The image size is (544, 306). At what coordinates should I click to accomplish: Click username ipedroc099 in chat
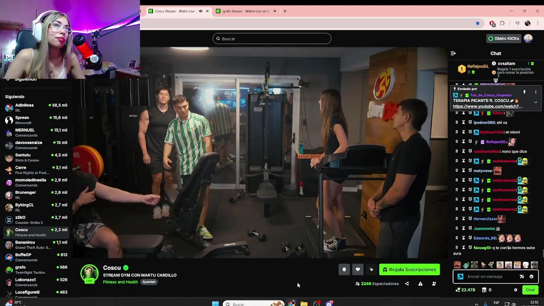coord(484,122)
